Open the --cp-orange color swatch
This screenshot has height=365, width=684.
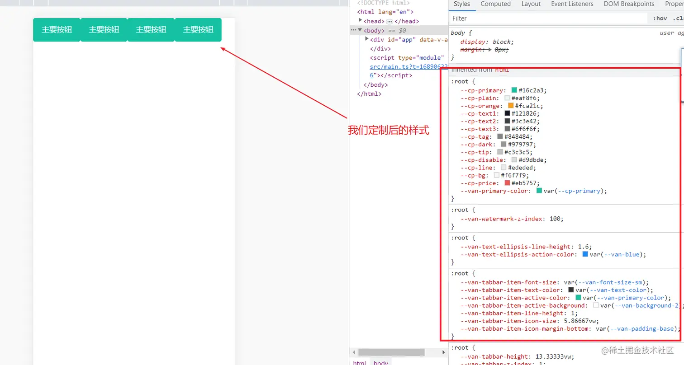[511, 106]
